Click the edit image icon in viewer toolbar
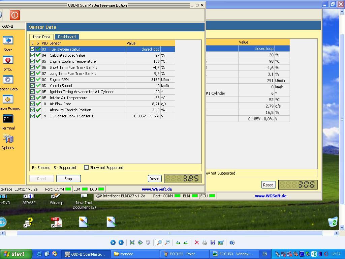 click(x=221, y=242)
